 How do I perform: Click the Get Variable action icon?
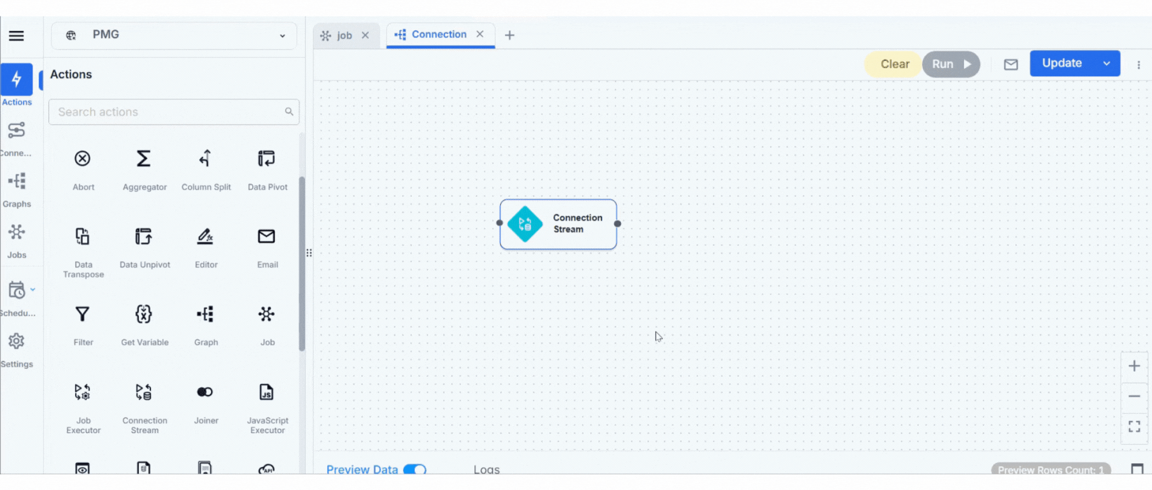(x=144, y=314)
